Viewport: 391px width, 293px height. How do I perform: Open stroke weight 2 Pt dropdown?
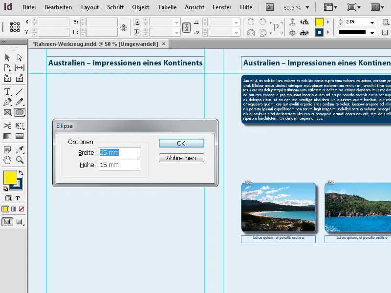[x=372, y=22]
